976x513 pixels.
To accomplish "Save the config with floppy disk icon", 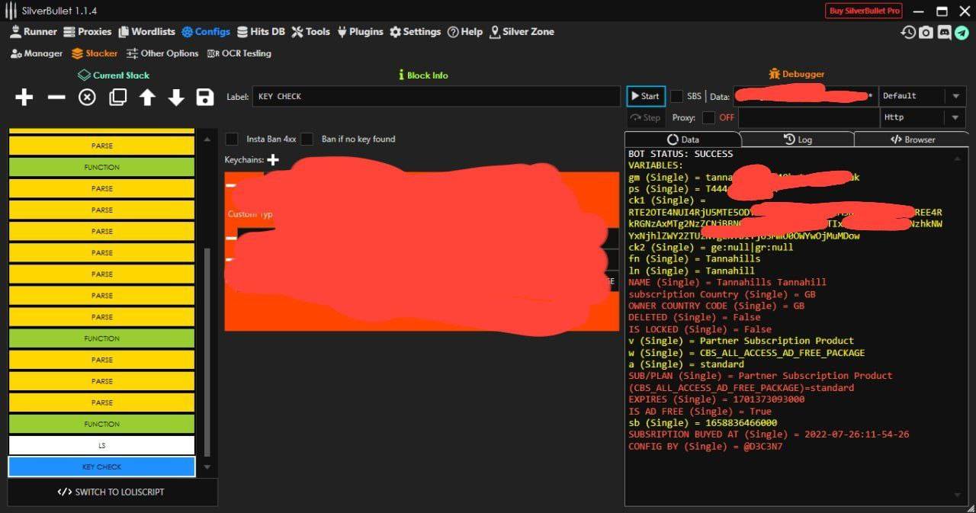I will pos(204,97).
